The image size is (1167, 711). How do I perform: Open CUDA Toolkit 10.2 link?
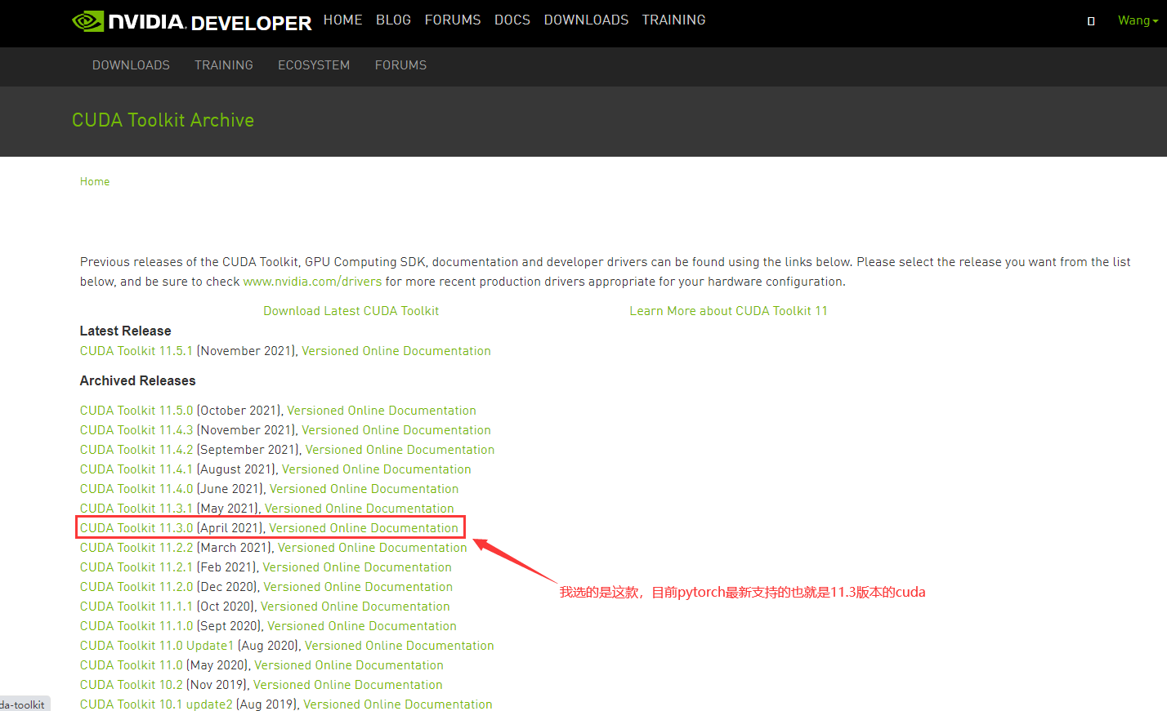(132, 685)
